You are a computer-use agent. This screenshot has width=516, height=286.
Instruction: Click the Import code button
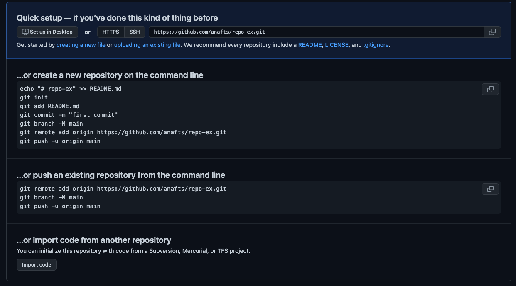point(36,264)
